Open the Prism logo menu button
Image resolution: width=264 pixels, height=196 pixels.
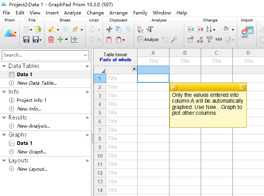[x=10, y=33]
